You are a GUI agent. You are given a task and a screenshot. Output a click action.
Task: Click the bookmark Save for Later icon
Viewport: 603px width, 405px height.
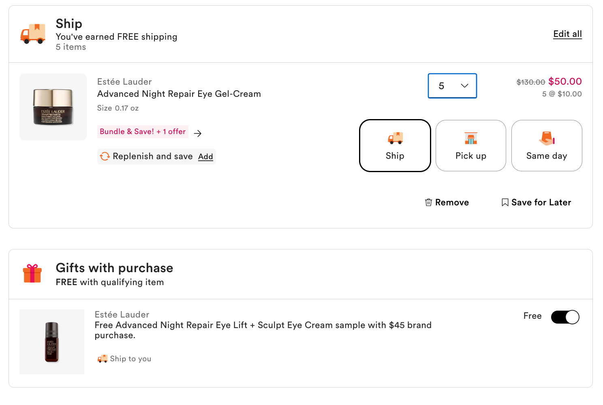point(505,202)
